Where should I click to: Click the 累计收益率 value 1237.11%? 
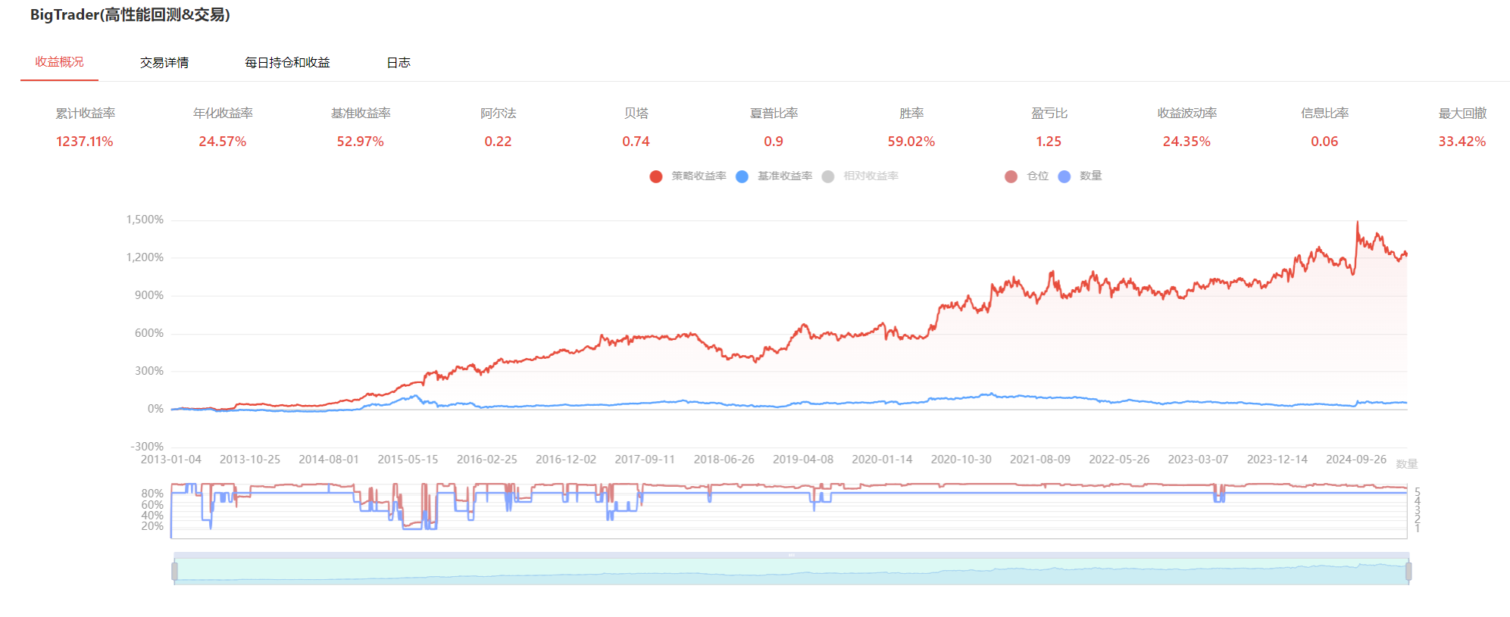85,142
